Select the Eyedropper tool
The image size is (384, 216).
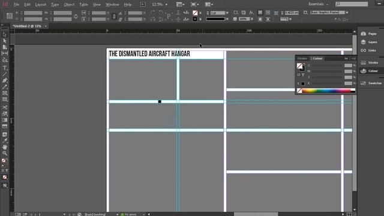4,141
